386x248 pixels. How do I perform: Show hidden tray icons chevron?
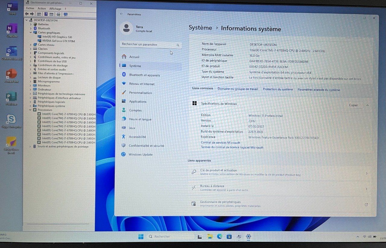tap(358, 237)
